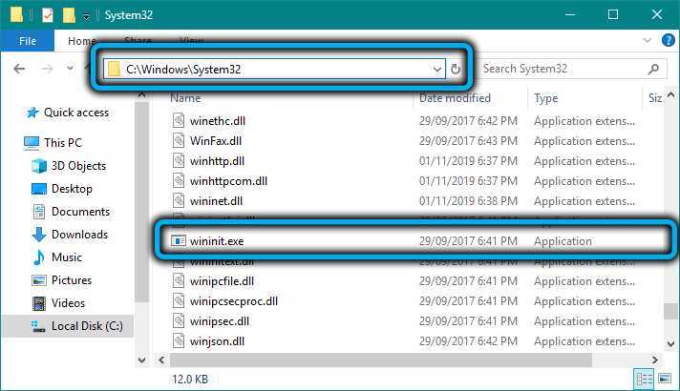This screenshot has width=680, height=391.
Task: Sort by the Date modified column header
Action: 455,98
